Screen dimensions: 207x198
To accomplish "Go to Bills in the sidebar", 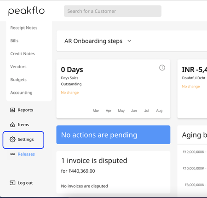I will coord(14,41).
